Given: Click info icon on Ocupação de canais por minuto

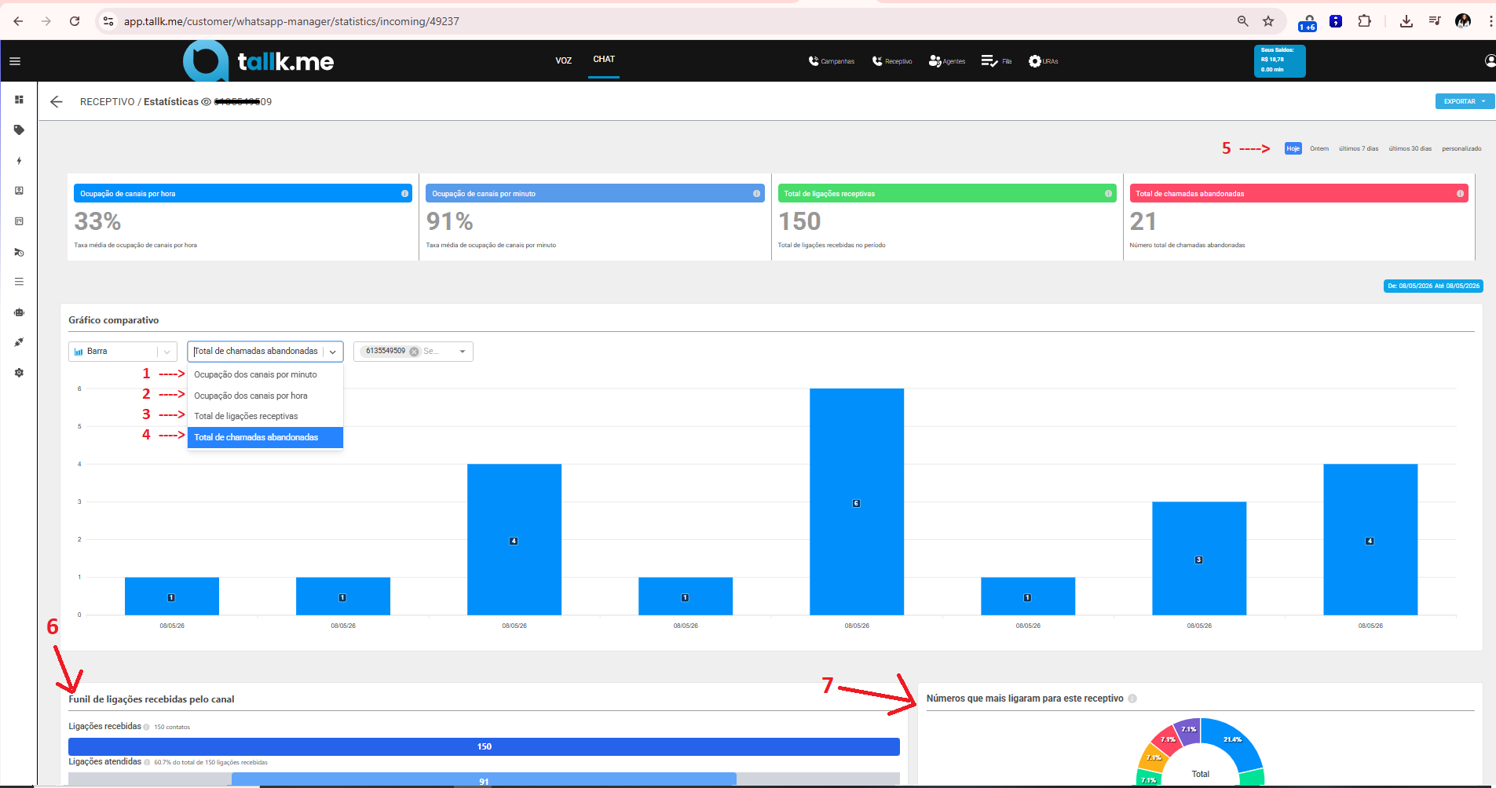Looking at the screenshot, I should tap(756, 193).
